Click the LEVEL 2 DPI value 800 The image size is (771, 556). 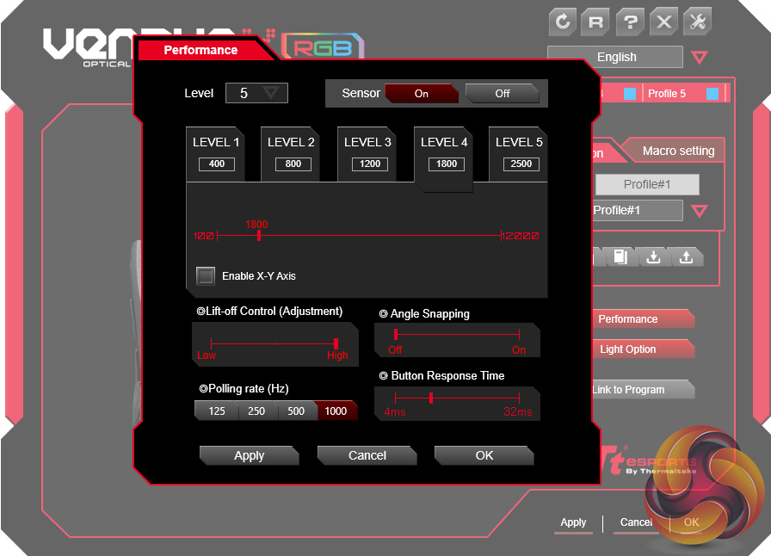point(293,164)
